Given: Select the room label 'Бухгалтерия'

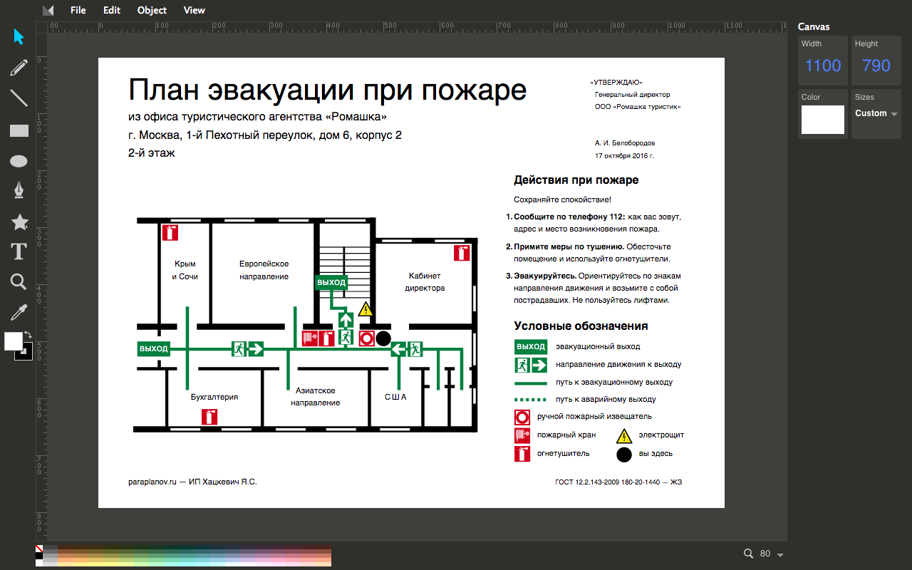Looking at the screenshot, I should coord(214,397).
